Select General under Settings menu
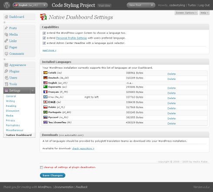 click(11, 96)
